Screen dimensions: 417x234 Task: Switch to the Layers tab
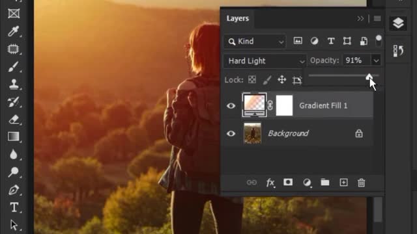click(x=238, y=18)
